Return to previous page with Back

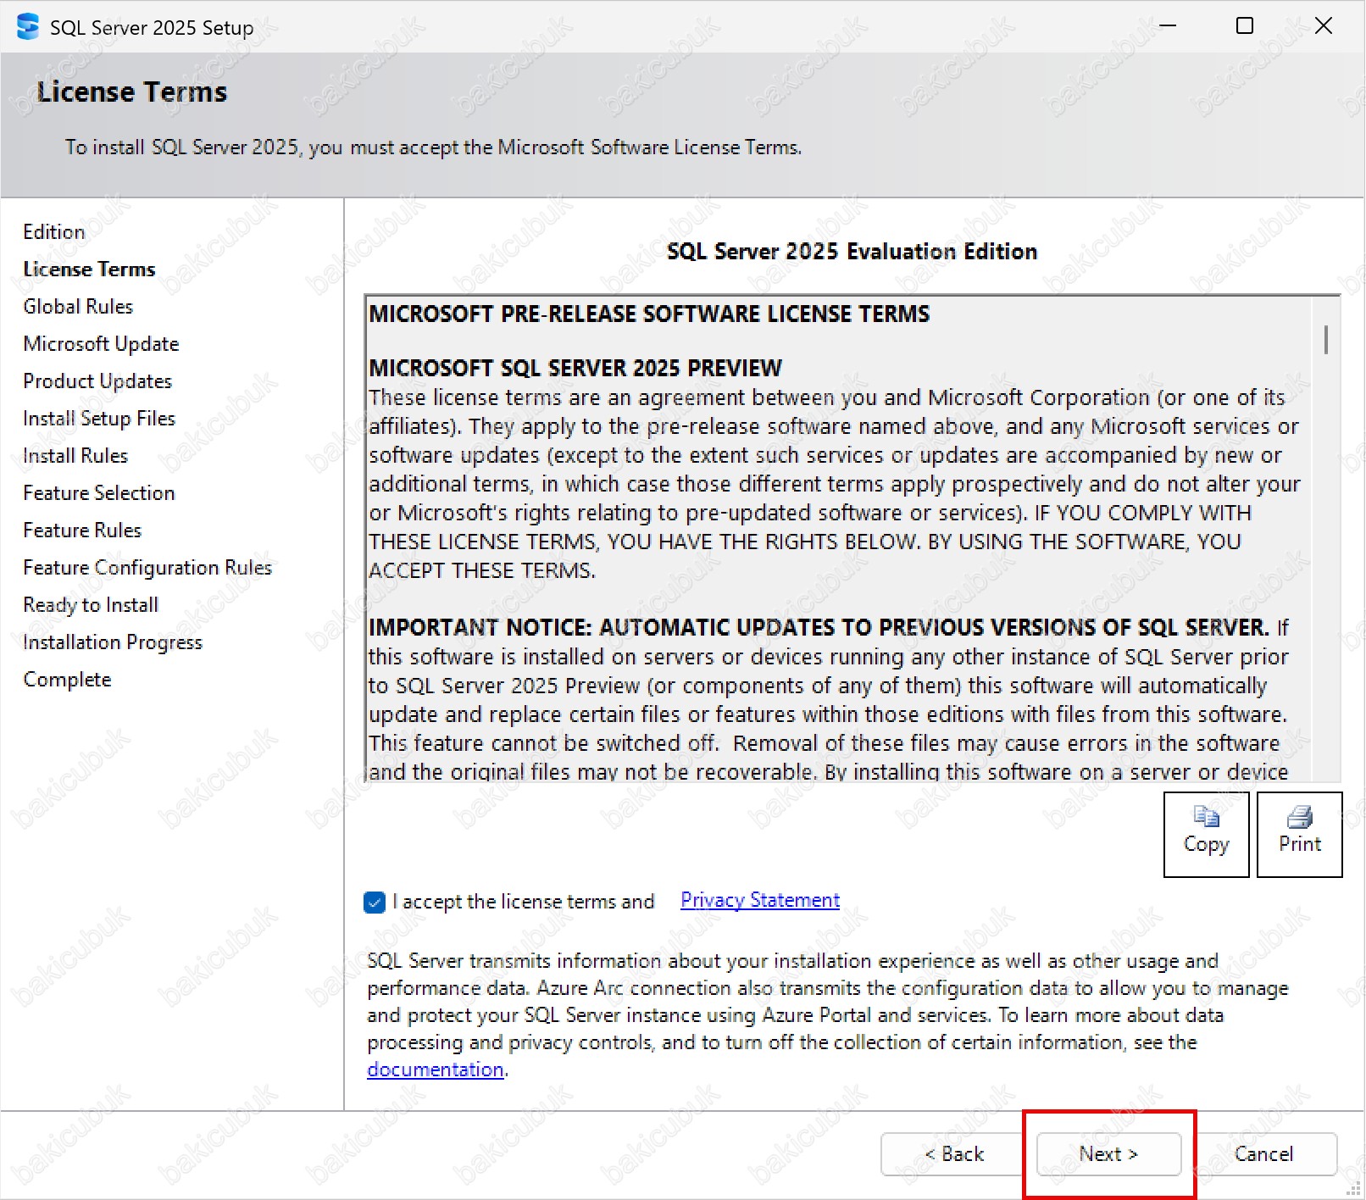point(953,1153)
